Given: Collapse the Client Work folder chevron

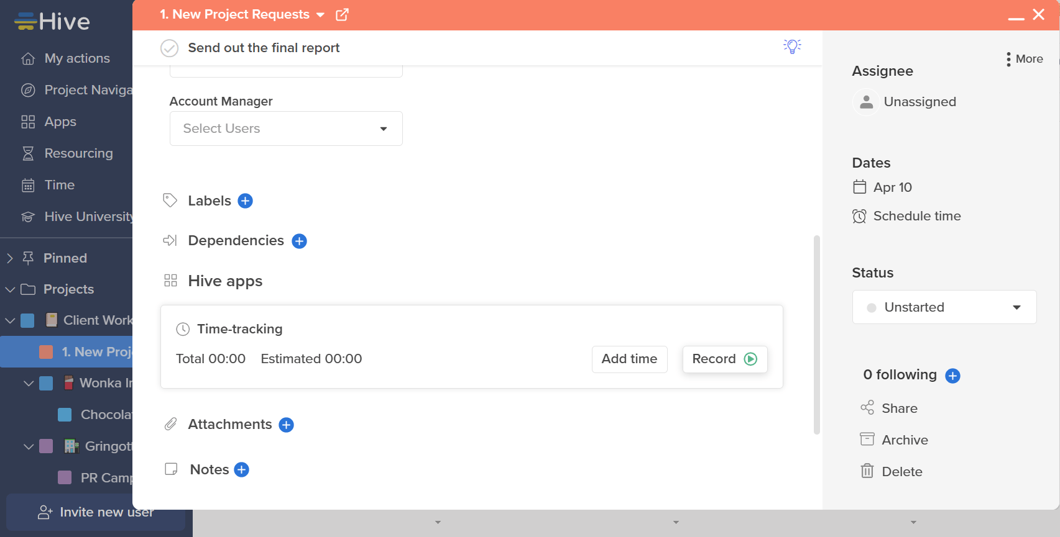Looking at the screenshot, I should pyautogui.click(x=10, y=320).
